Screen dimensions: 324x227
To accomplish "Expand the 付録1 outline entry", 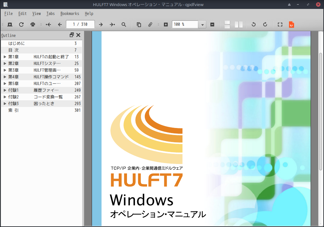I will click(5, 90).
